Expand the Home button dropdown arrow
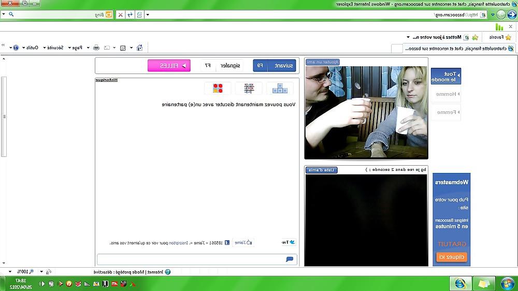The image size is (518, 291). pos(132,48)
